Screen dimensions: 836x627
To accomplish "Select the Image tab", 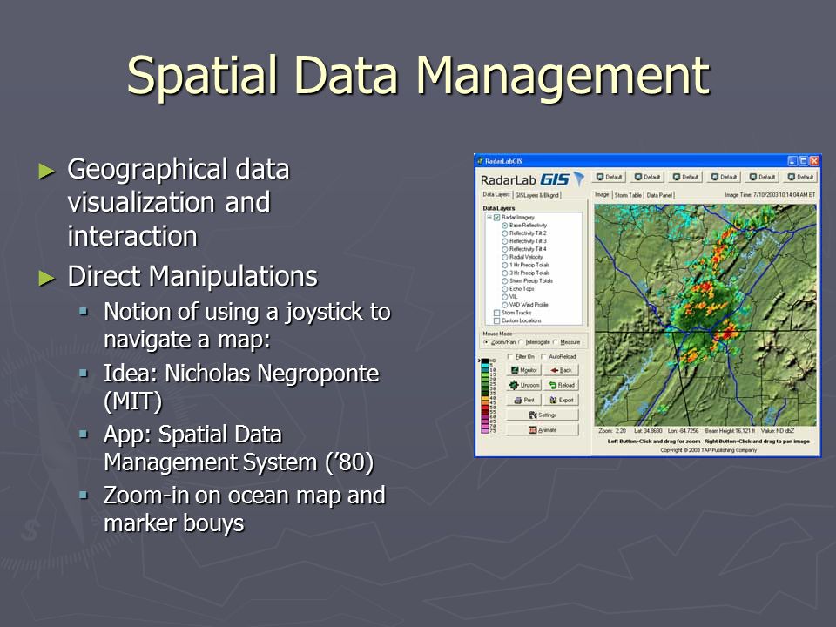I will coord(602,194).
